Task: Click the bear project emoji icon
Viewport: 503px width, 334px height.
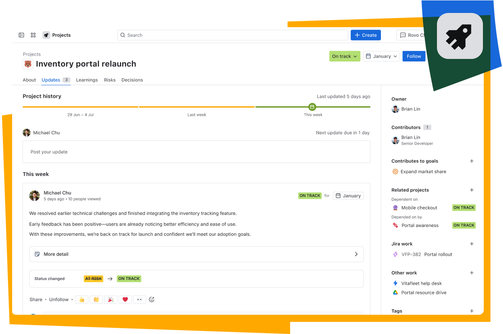Action: 28,64
